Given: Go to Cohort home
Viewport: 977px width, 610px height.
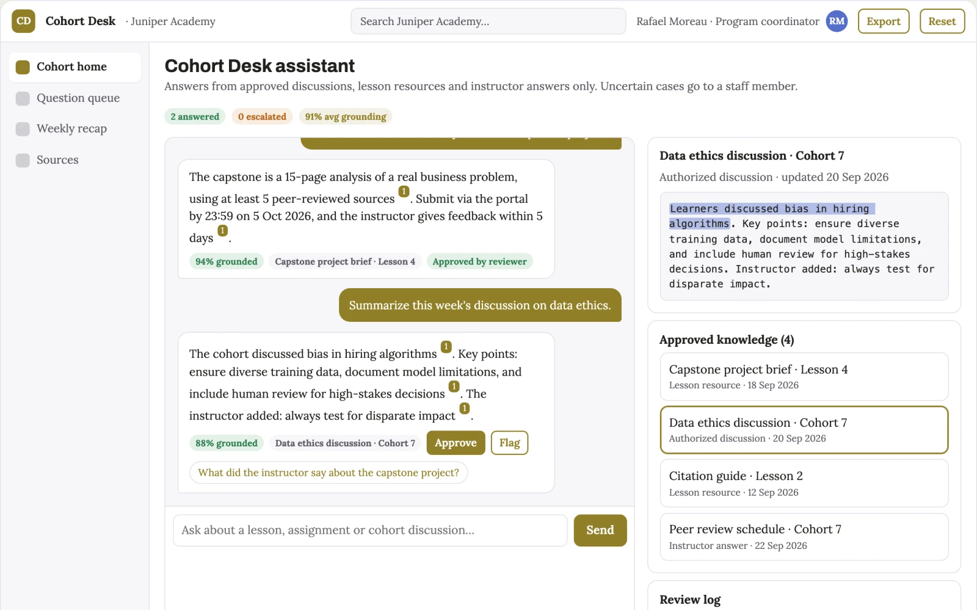Looking at the screenshot, I should tap(74, 67).
